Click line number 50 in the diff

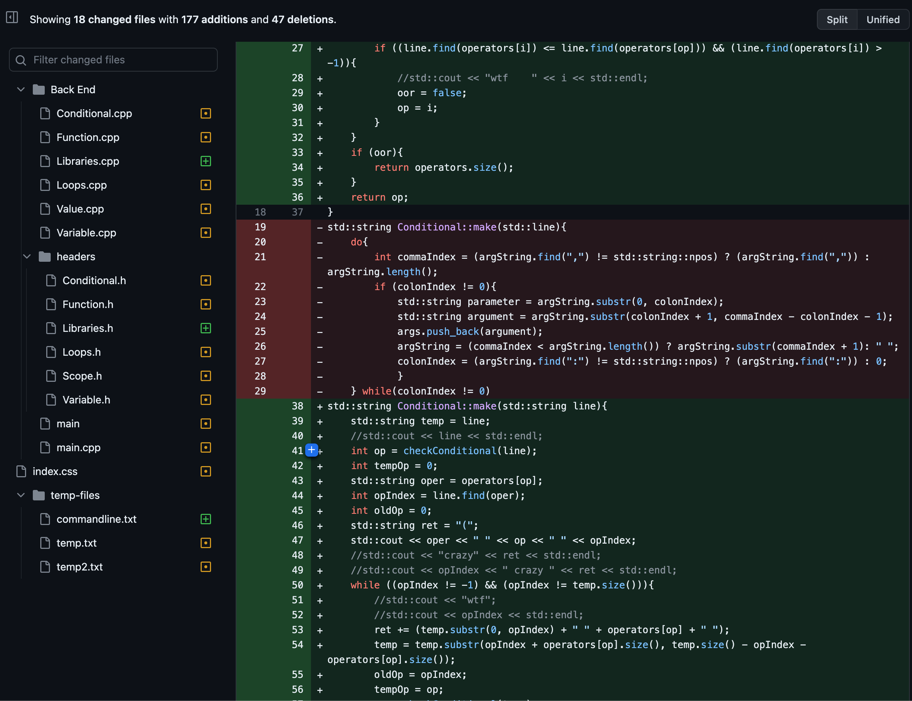click(x=297, y=585)
